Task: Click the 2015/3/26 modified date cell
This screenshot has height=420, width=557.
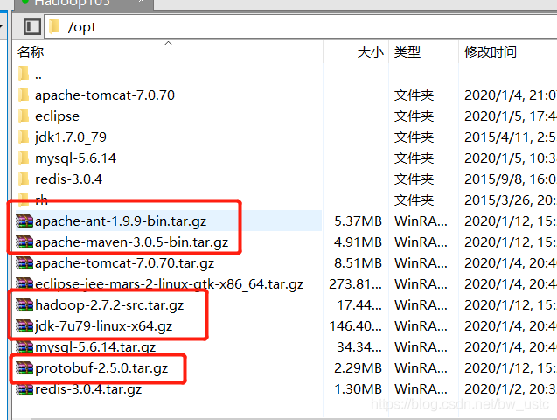Action: pos(511,200)
